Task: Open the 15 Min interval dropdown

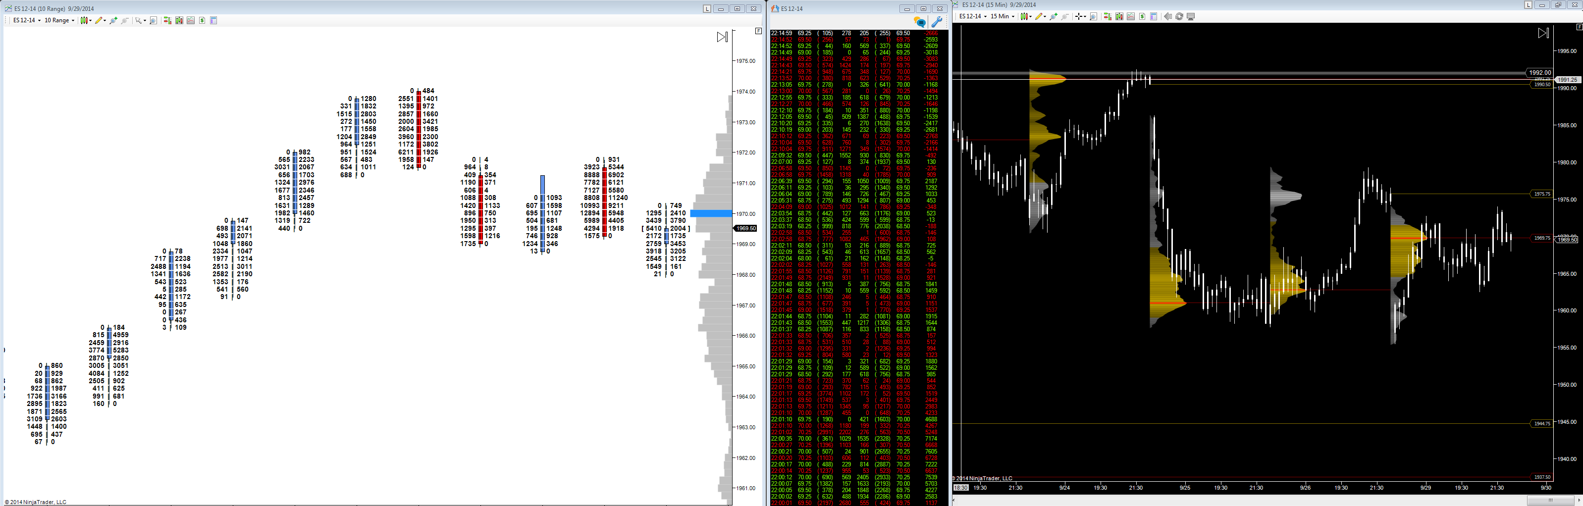Action: 1003,16
